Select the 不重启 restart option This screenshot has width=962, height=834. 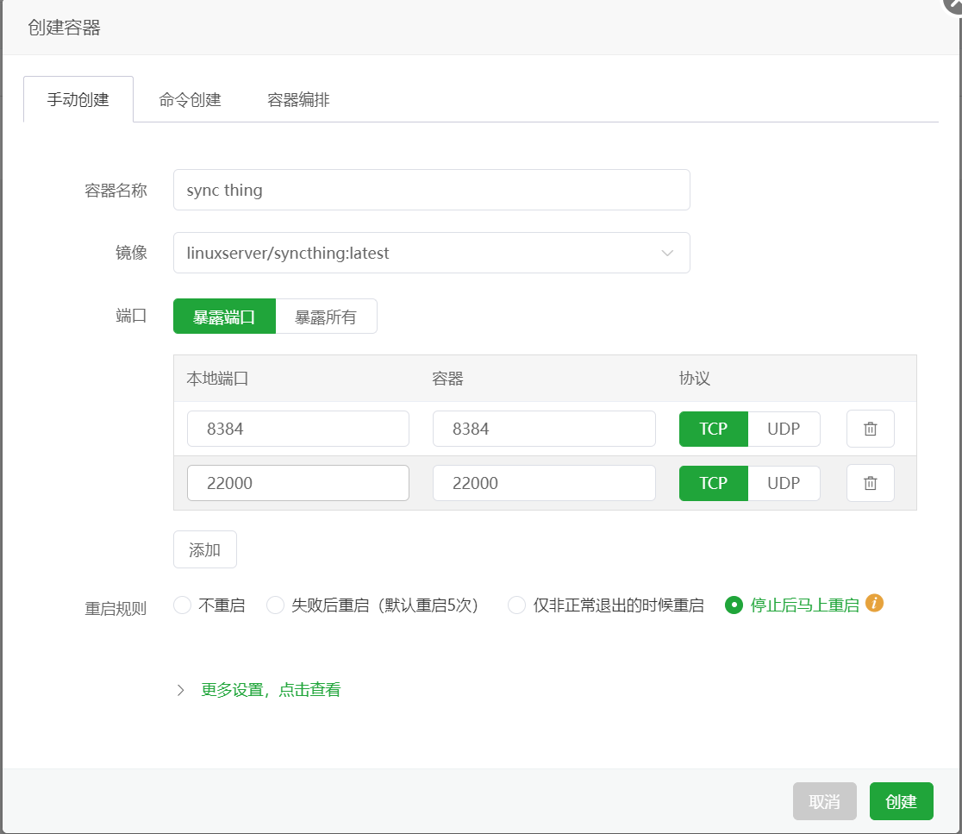click(x=182, y=605)
